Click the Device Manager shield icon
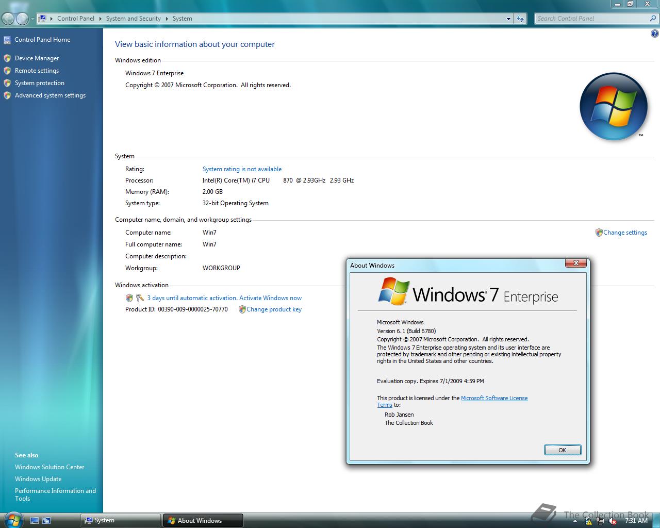Screen dimensions: 660x528 (7, 58)
